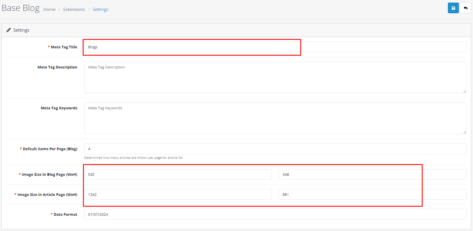Focus the Meta Tag Title input field
This screenshot has width=473, height=231.
click(x=275, y=47)
